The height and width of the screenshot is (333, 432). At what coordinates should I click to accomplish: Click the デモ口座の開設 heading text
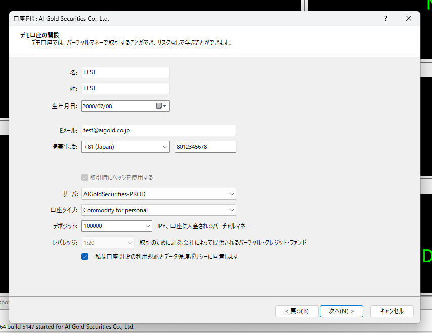tap(39, 35)
